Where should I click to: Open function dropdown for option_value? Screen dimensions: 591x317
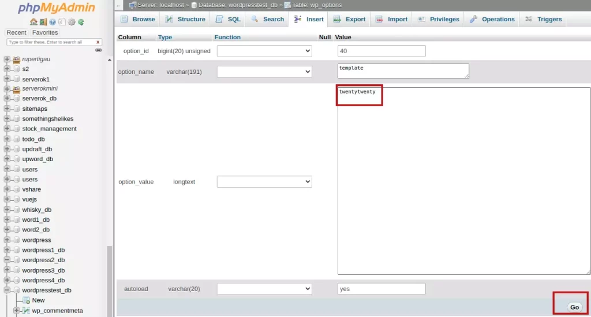tap(264, 182)
